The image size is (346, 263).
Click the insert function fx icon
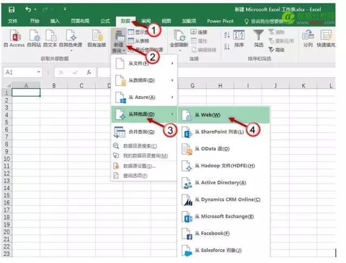point(89,72)
